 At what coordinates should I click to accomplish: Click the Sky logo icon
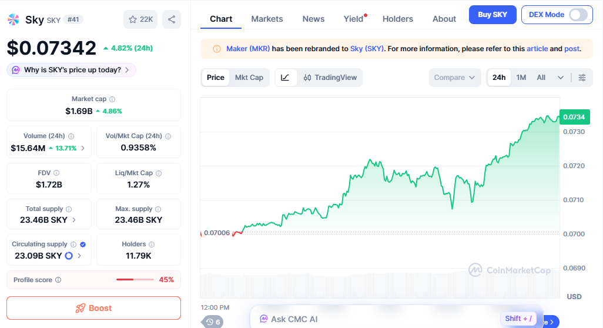tap(14, 19)
